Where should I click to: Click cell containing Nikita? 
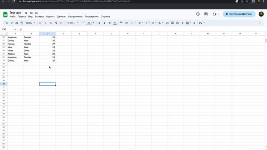pos(15,51)
